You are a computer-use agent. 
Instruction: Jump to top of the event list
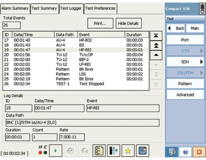point(156,36)
